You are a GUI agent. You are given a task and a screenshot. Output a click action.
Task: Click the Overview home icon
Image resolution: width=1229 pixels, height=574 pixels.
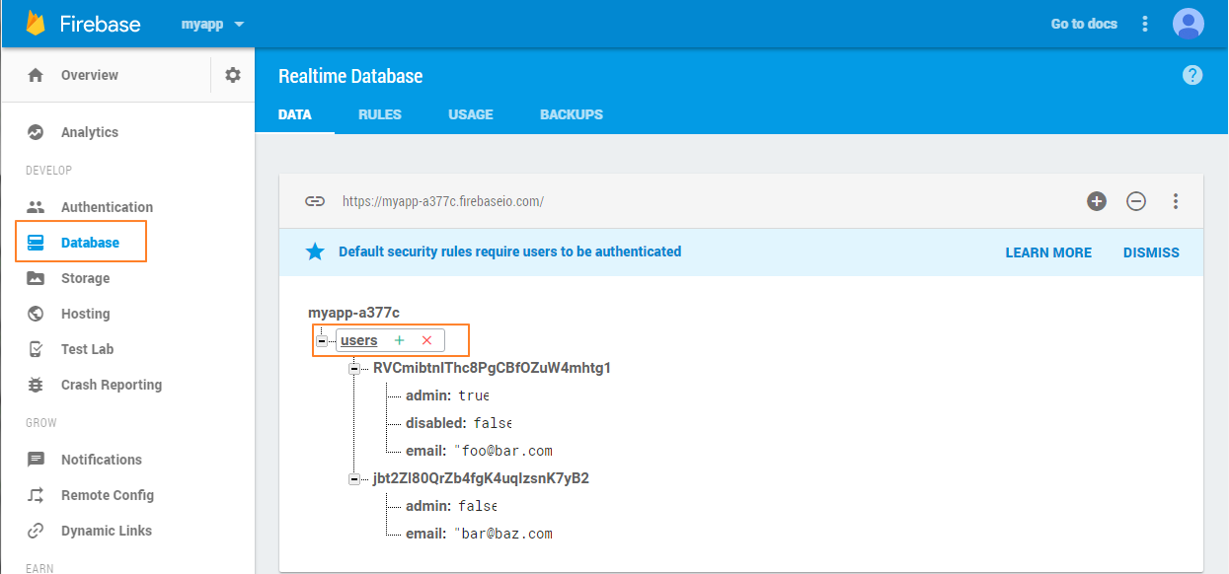click(36, 75)
